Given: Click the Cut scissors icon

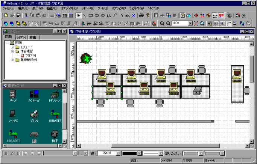Looking at the screenshot, I should [x=26, y=15].
